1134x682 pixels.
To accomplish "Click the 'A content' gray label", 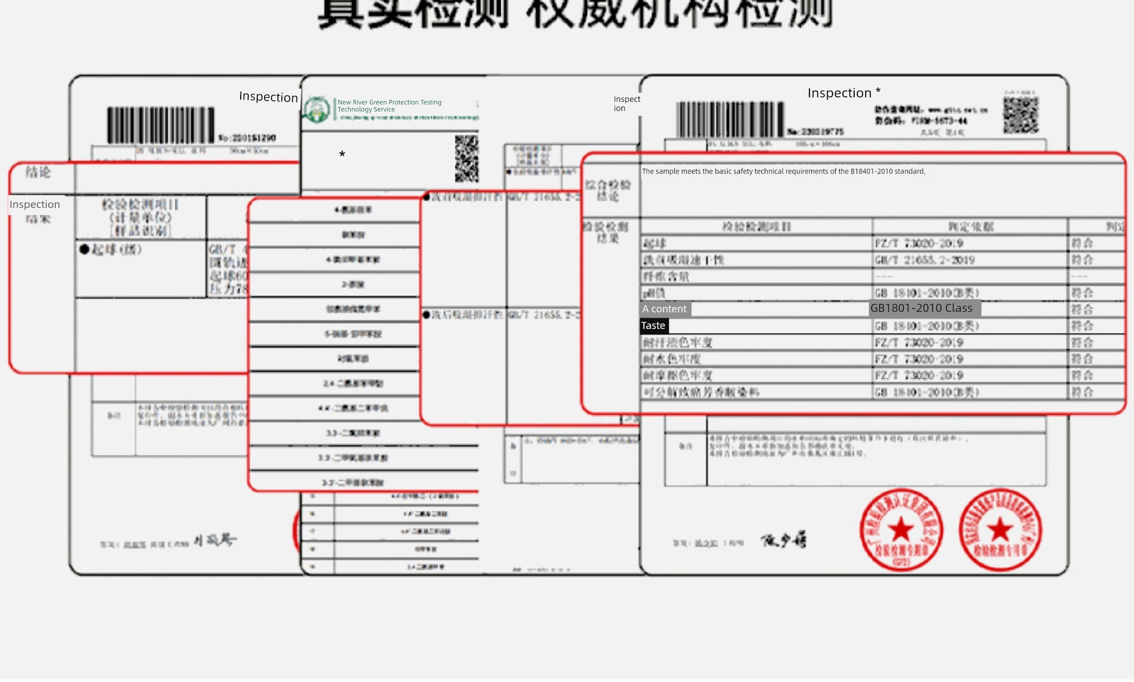I will (x=665, y=309).
